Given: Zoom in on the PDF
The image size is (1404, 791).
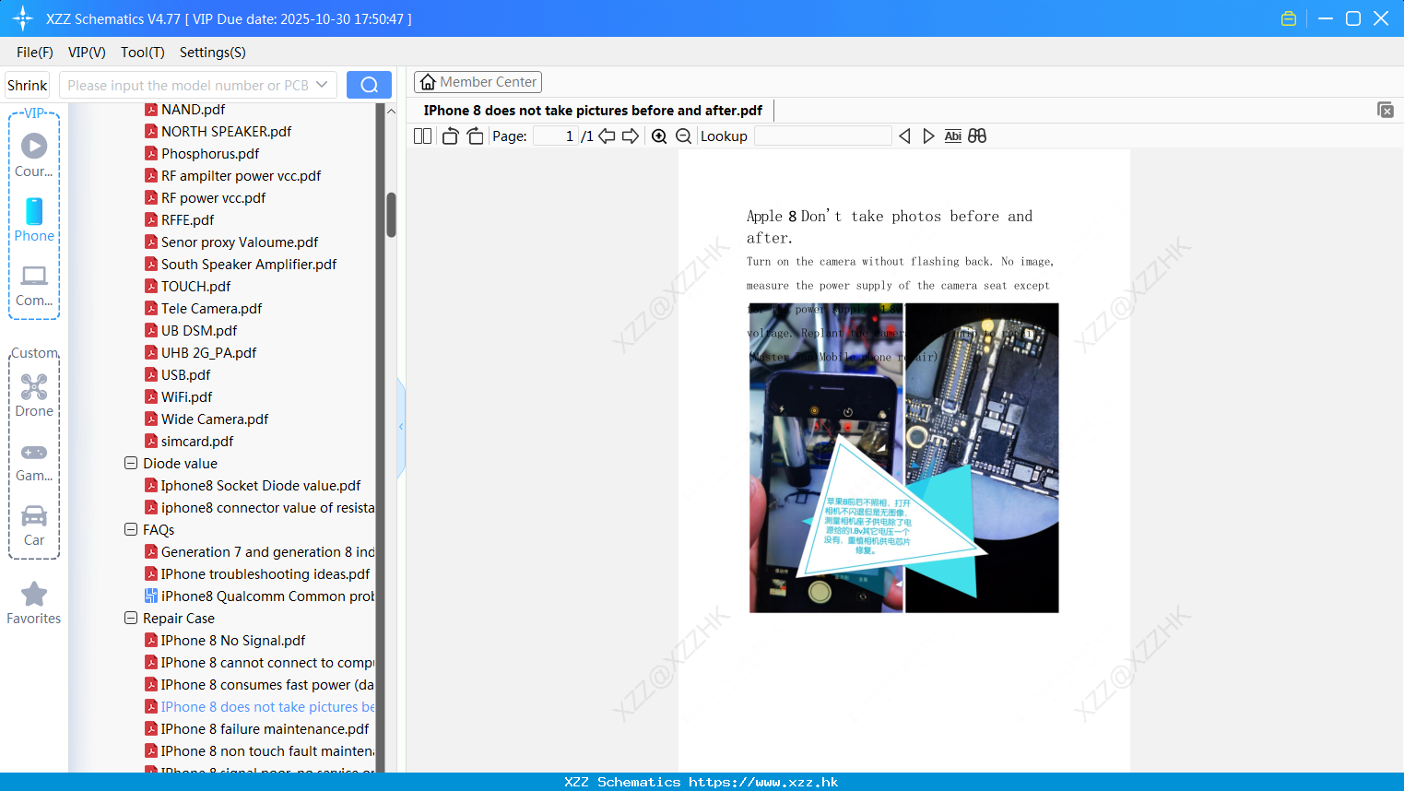Looking at the screenshot, I should coord(659,136).
